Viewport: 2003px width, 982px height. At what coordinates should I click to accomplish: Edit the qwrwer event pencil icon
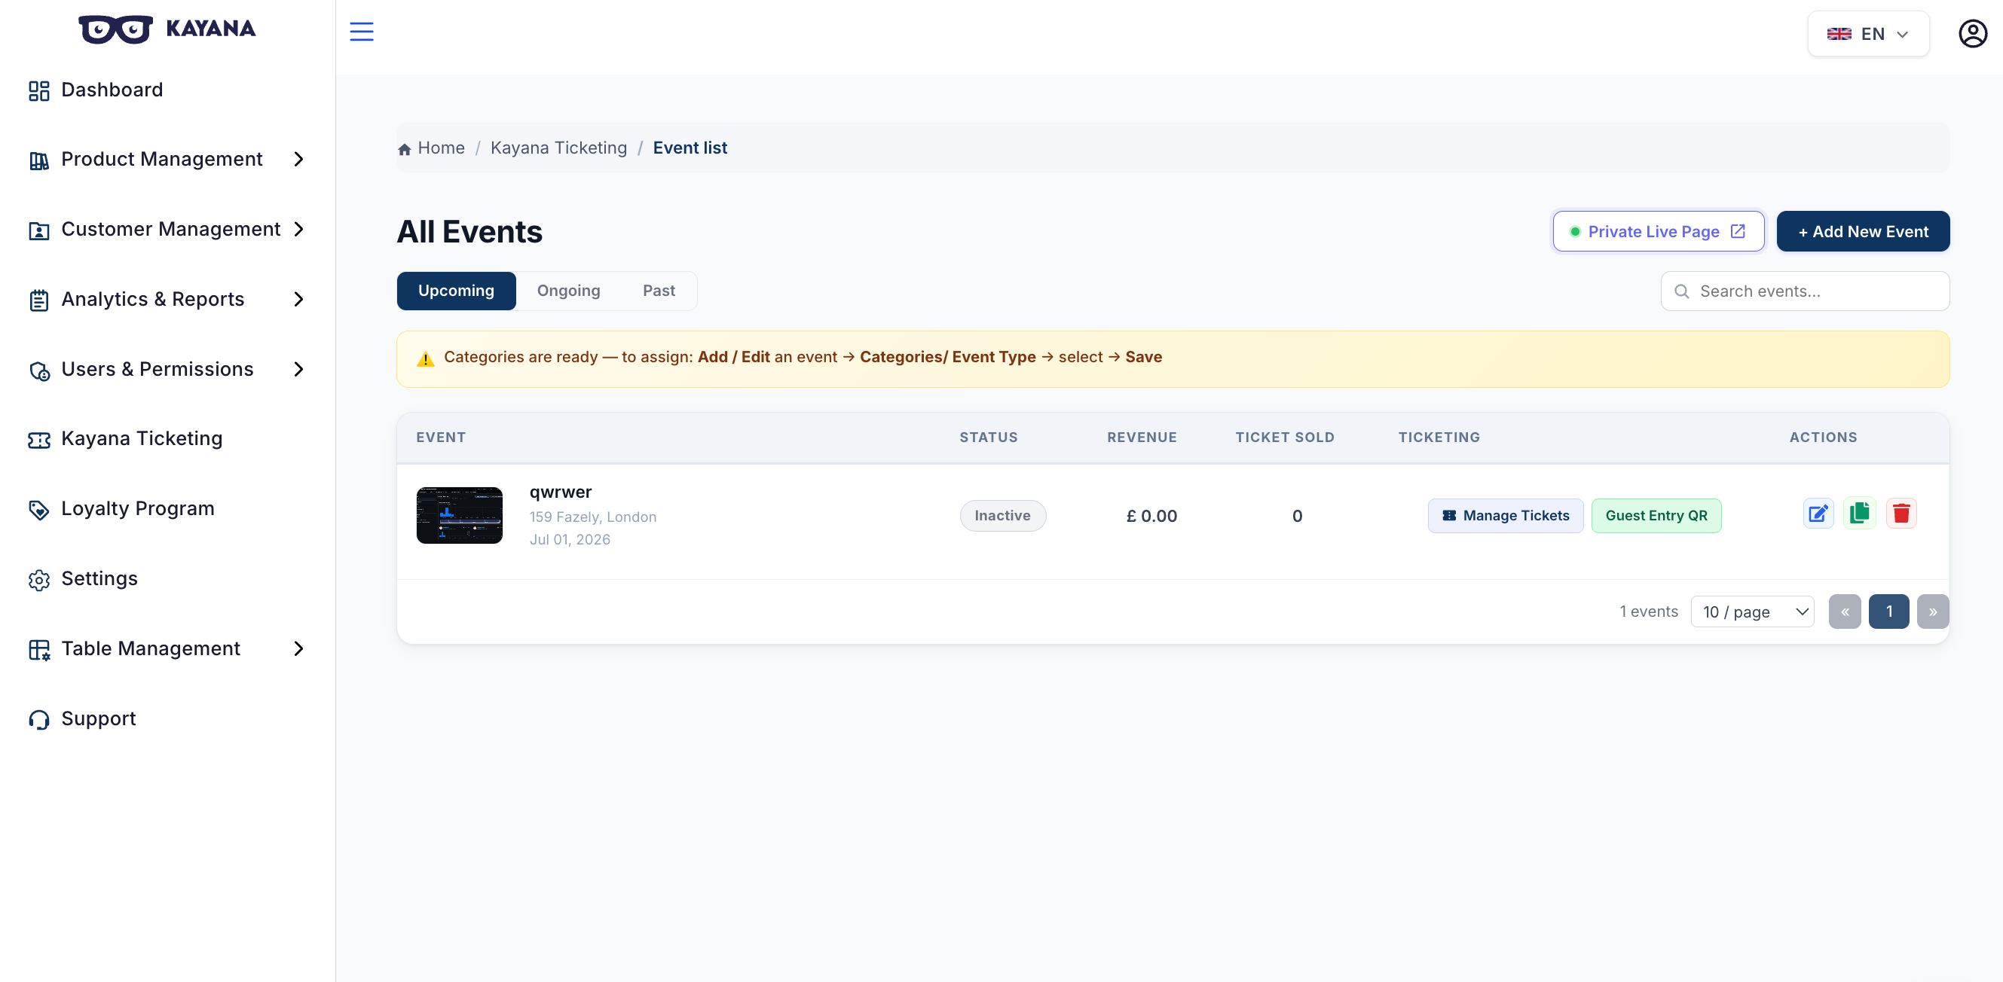tap(1818, 514)
